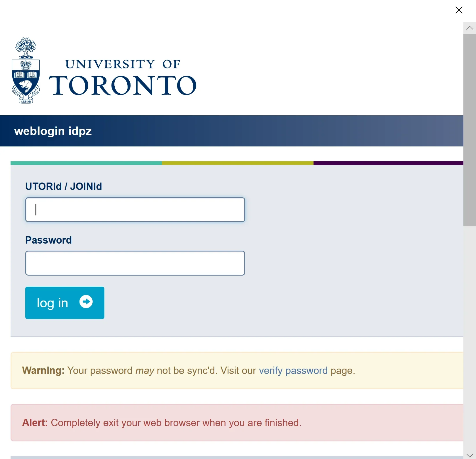Click the Password label above its field
This screenshot has width=476, height=459.
point(48,240)
